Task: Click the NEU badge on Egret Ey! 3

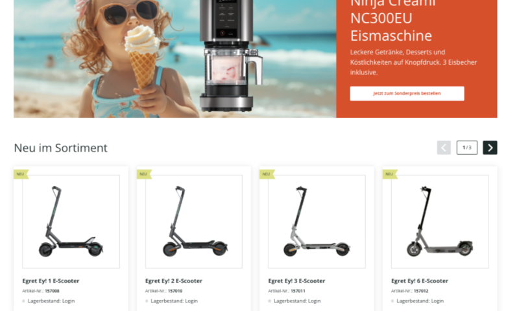Action: click(x=267, y=174)
